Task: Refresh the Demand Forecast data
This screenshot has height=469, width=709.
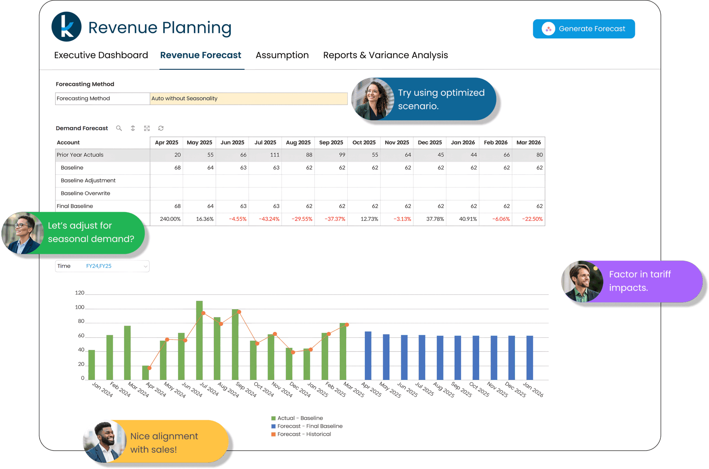Action: pos(161,128)
